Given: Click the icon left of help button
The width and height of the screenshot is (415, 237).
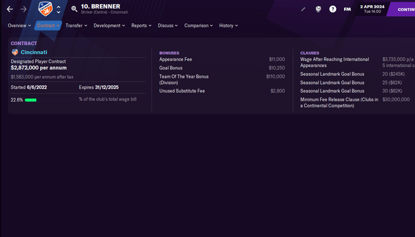Looking at the screenshot, I should click(318, 9).
